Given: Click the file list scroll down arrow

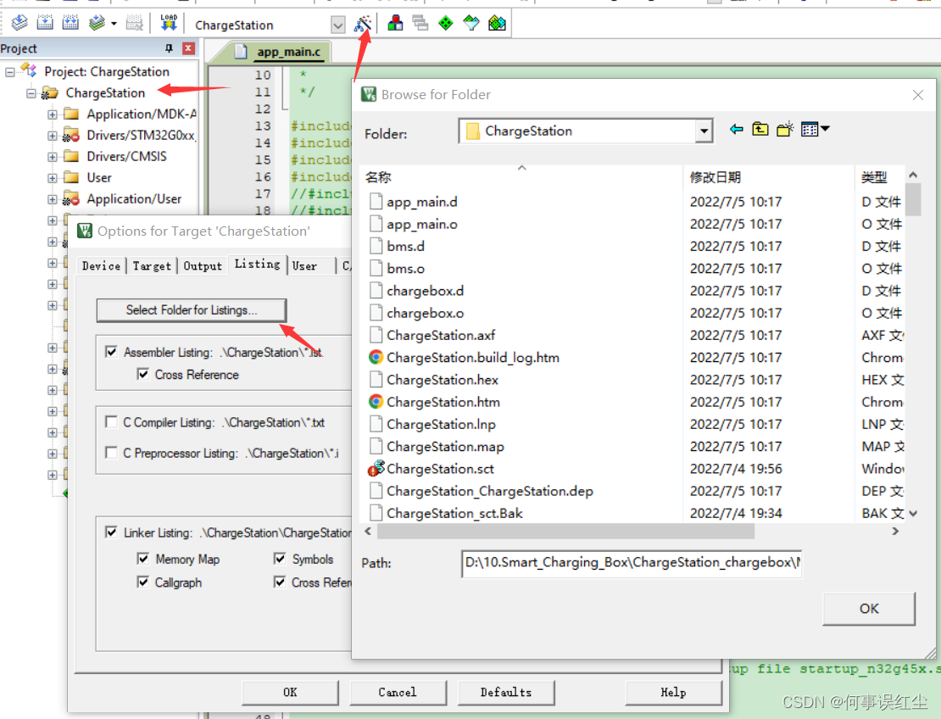Looking at the screenshot, I should tap(913, 513).
